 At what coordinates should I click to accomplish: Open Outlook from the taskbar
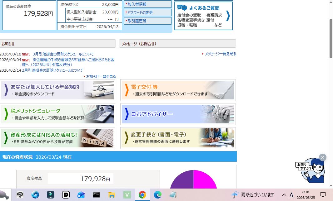coord(81,195)
